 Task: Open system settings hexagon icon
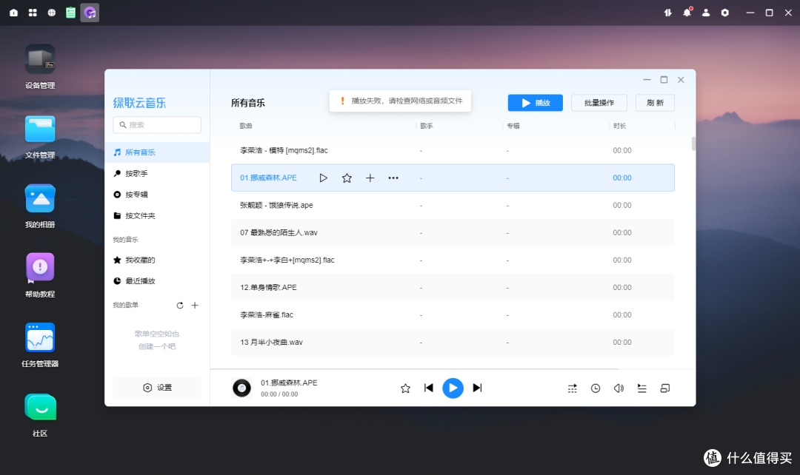tap(725, 13)
